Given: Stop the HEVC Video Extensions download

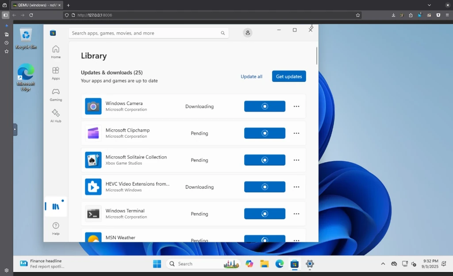Looking at the screenshot, I should point(265,187).
